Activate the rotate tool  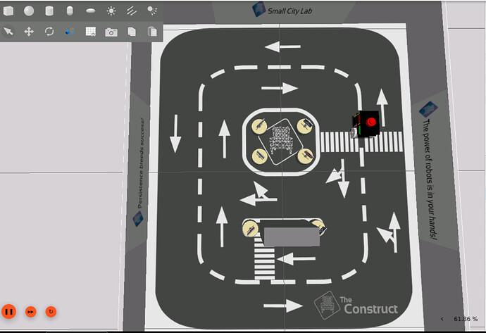click(x=49, y=31)
